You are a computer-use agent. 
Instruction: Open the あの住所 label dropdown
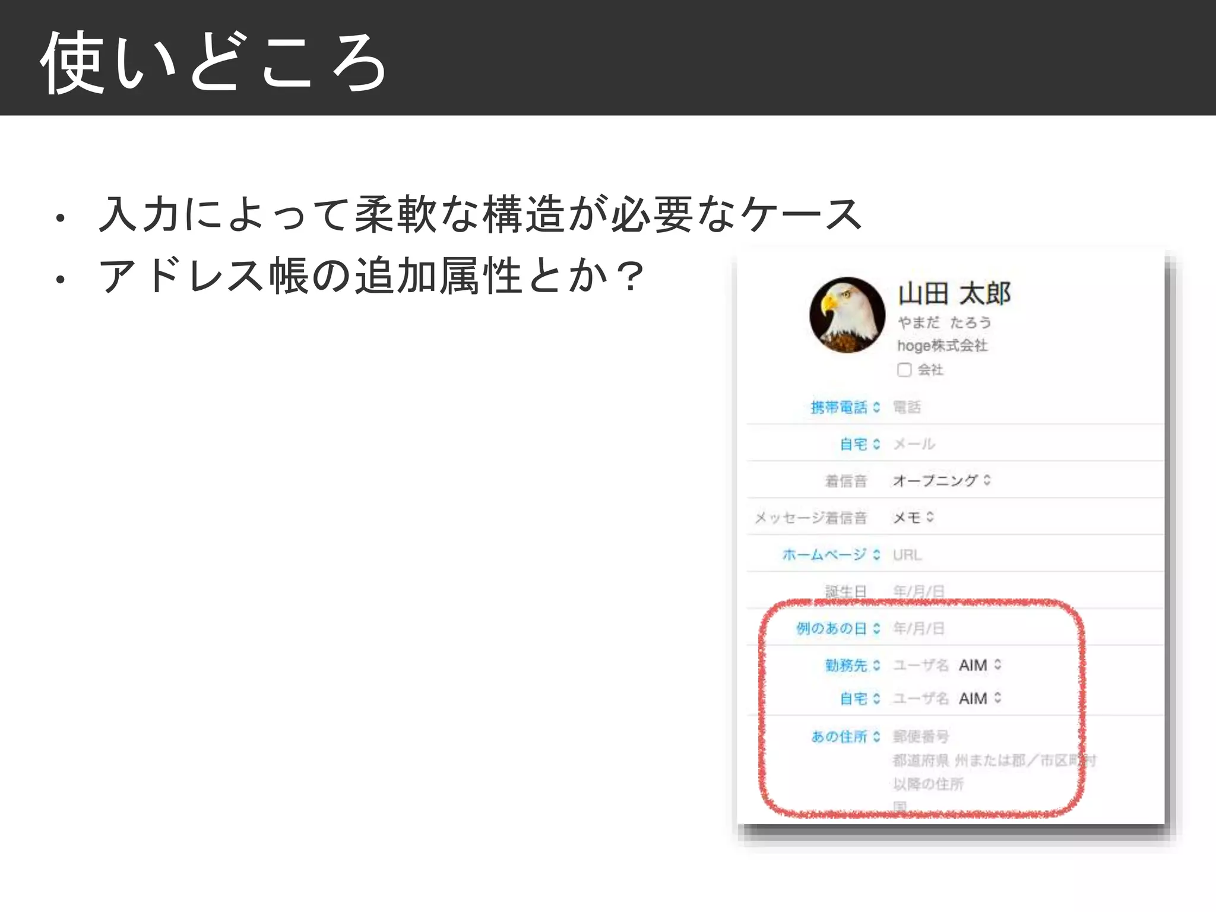(845, 736)
